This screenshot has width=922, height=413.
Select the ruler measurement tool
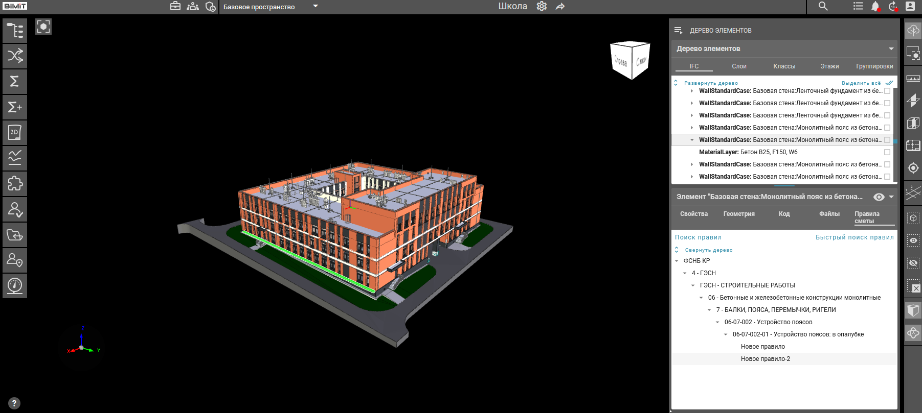913,78
